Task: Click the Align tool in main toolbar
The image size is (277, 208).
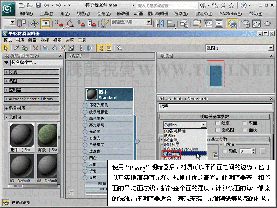Action: tap(171, 23)
